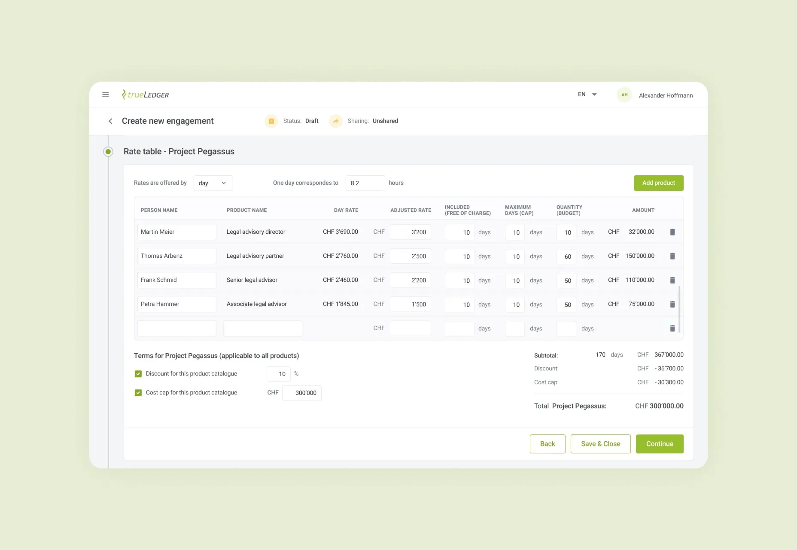The width and height of the screenshot is (797, 550).
Task: Edit the hours per day field
Action: pos(365,183)
